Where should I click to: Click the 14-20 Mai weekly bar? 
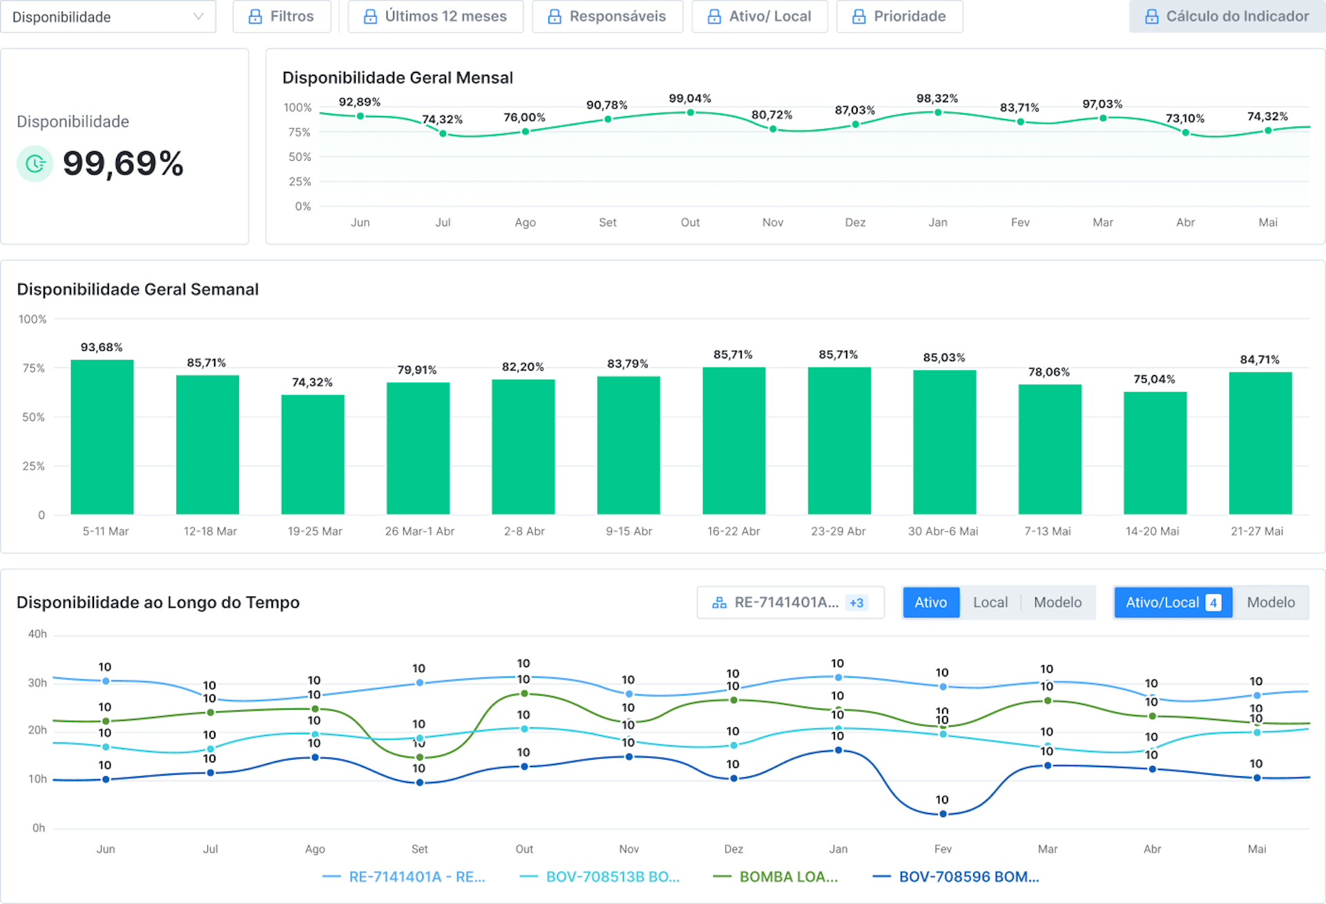[1155, 453]
